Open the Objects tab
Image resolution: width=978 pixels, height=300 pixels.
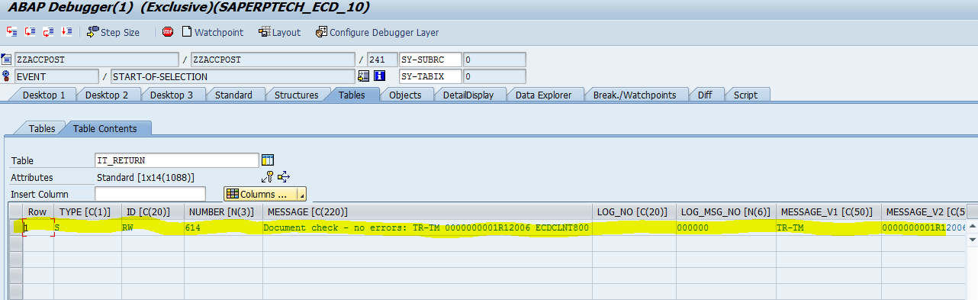pos(405,95)
